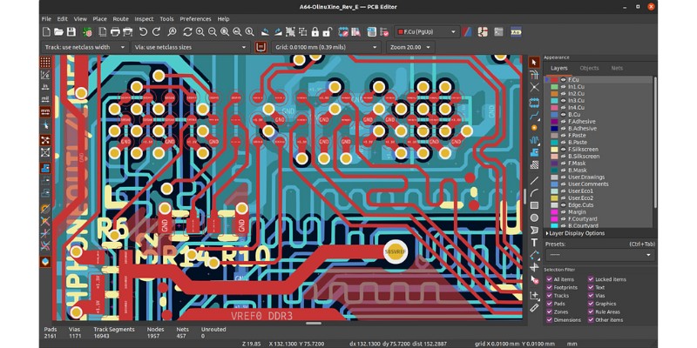Select the Draw Line tool

click(534, 181)
